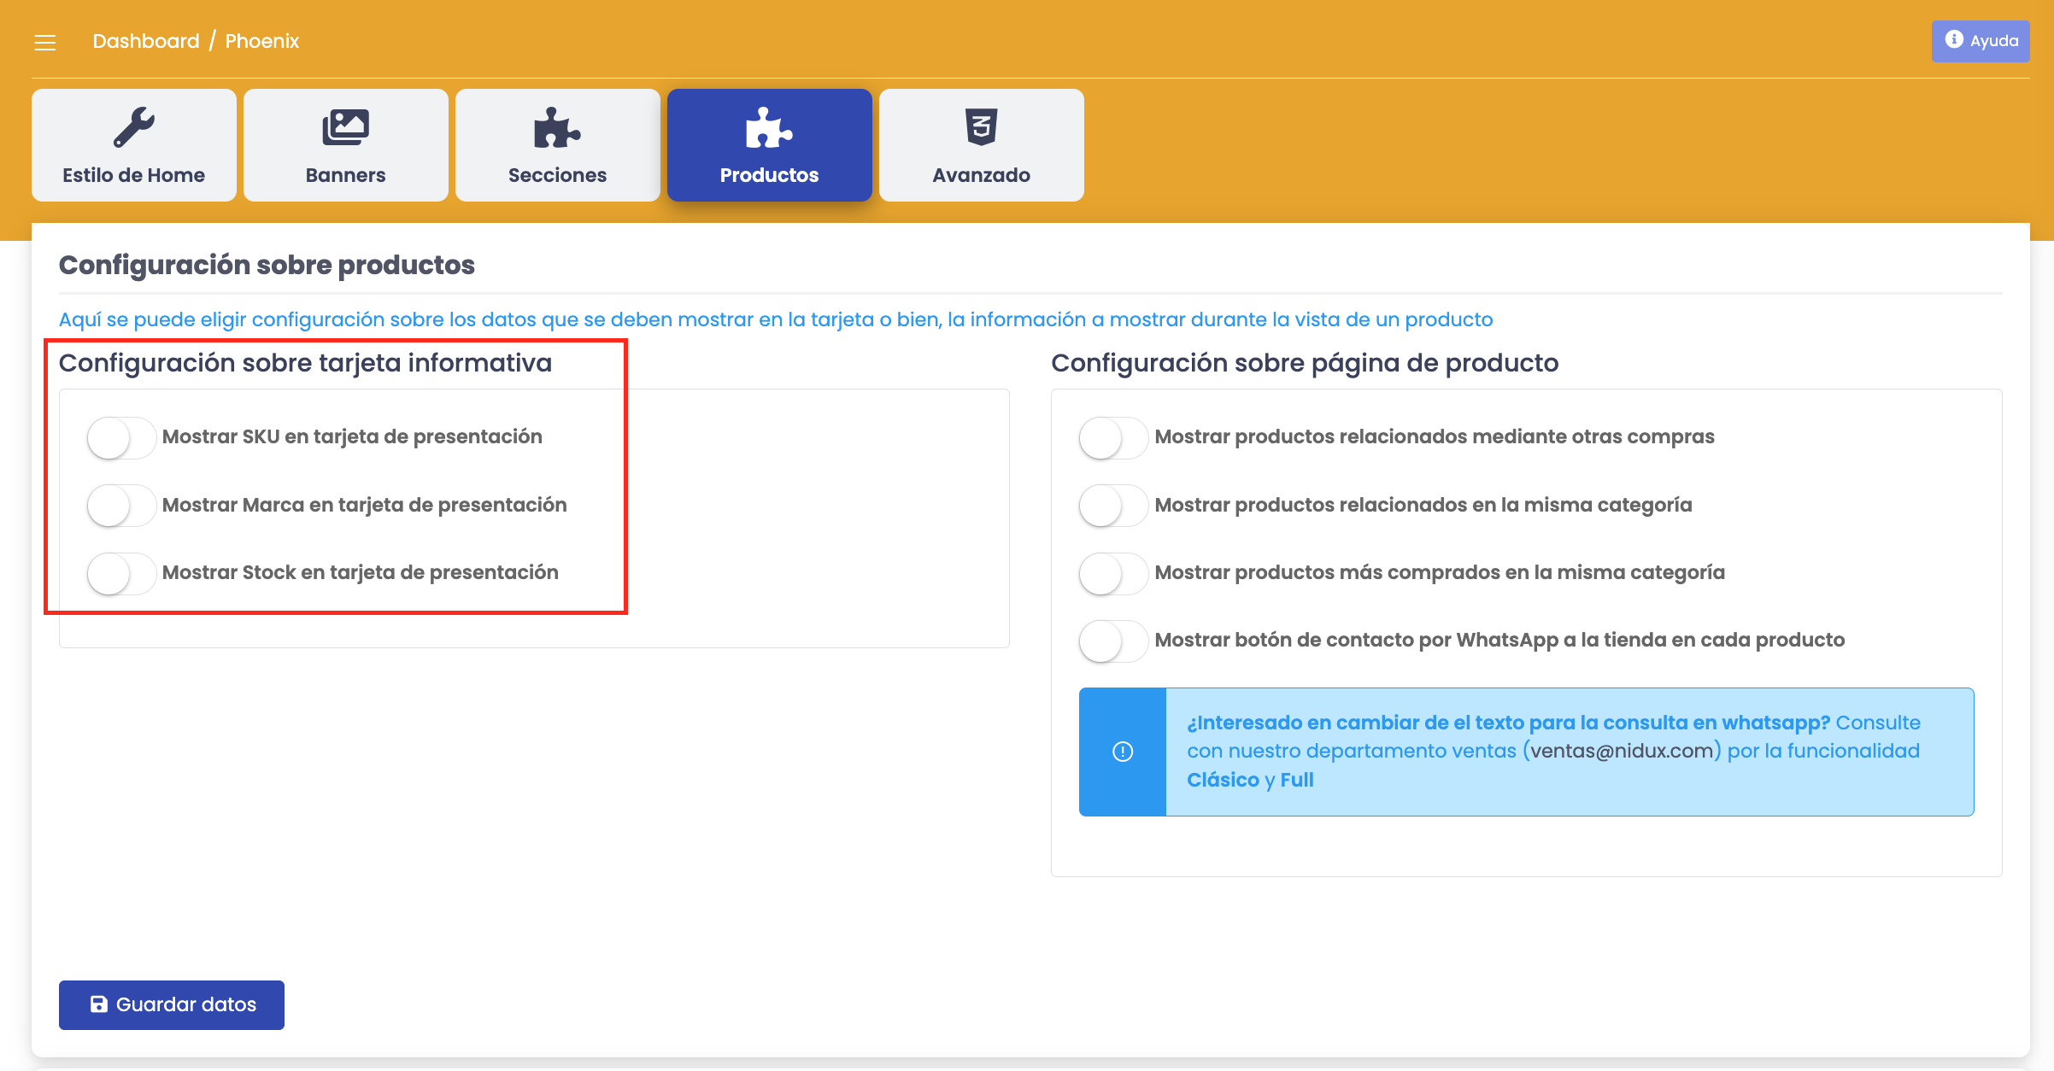The image size is (2054, 1071).
Task: Toggle Mostrar Marca en tarjeta de presentación
Action: 121,506
